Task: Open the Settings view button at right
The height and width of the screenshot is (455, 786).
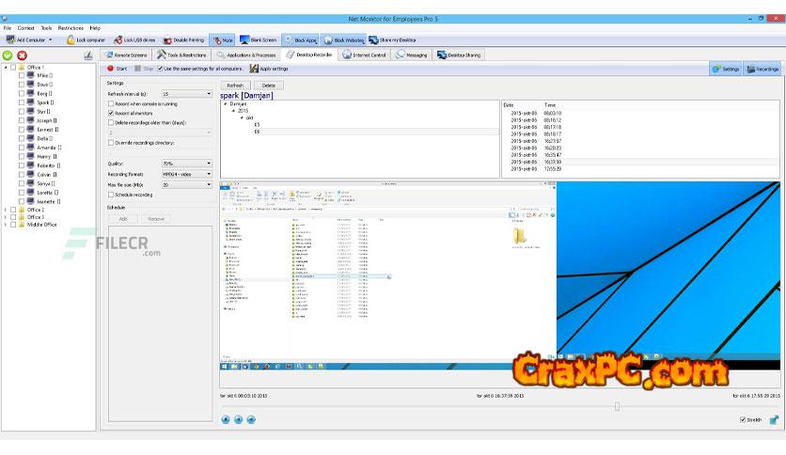Action: [725, 69]
